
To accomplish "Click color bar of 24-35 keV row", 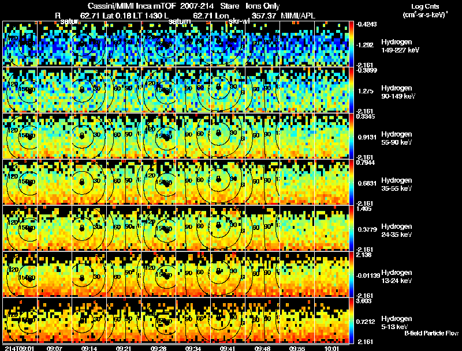I will click(351, 228).
